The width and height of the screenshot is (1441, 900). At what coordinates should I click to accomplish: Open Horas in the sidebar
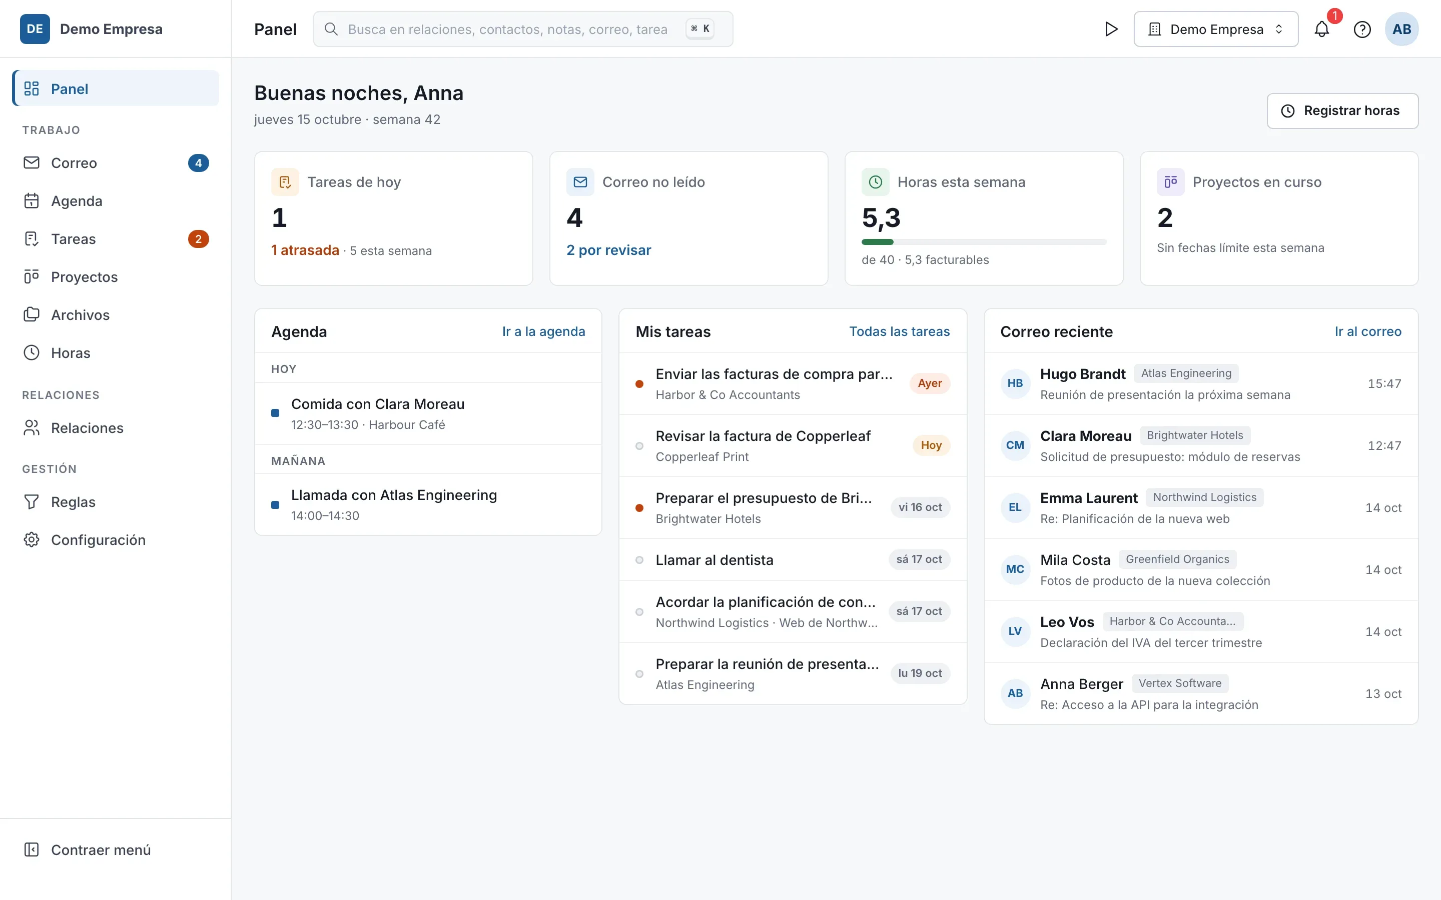tap(116, 353)
